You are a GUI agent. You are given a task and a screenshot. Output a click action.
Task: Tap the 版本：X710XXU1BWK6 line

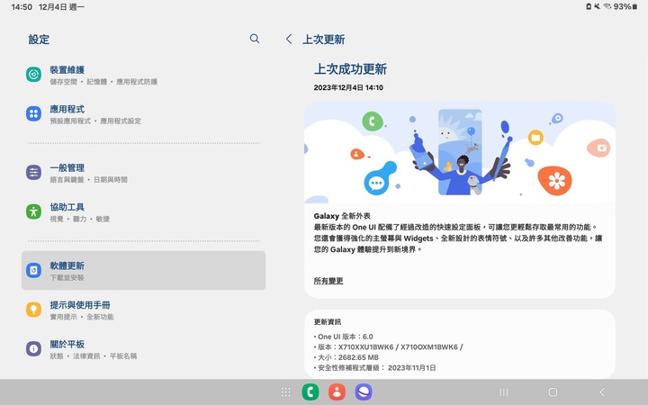389,346
